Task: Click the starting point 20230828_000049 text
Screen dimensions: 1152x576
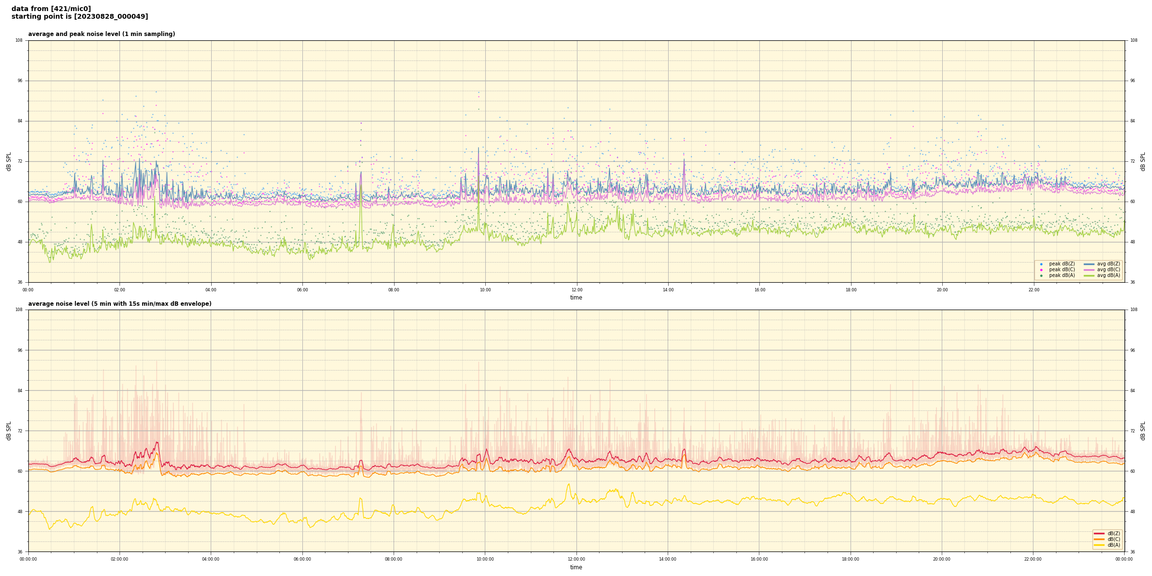Action: [80, 17]
